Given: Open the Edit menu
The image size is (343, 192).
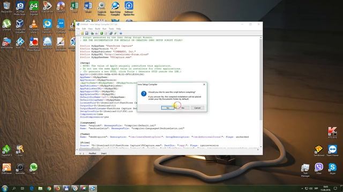Looking at the screenshot, I should click(x=84, y=29).
